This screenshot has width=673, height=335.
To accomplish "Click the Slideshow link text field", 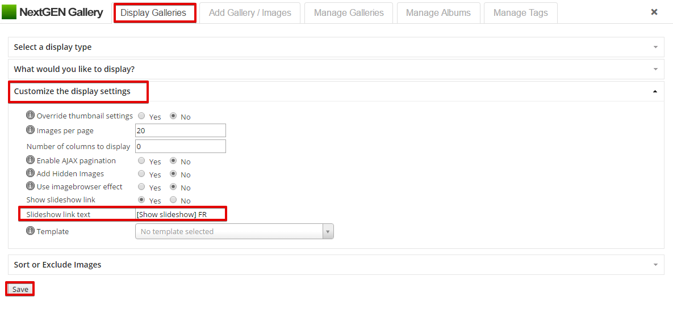I will (x=180, y=214).
